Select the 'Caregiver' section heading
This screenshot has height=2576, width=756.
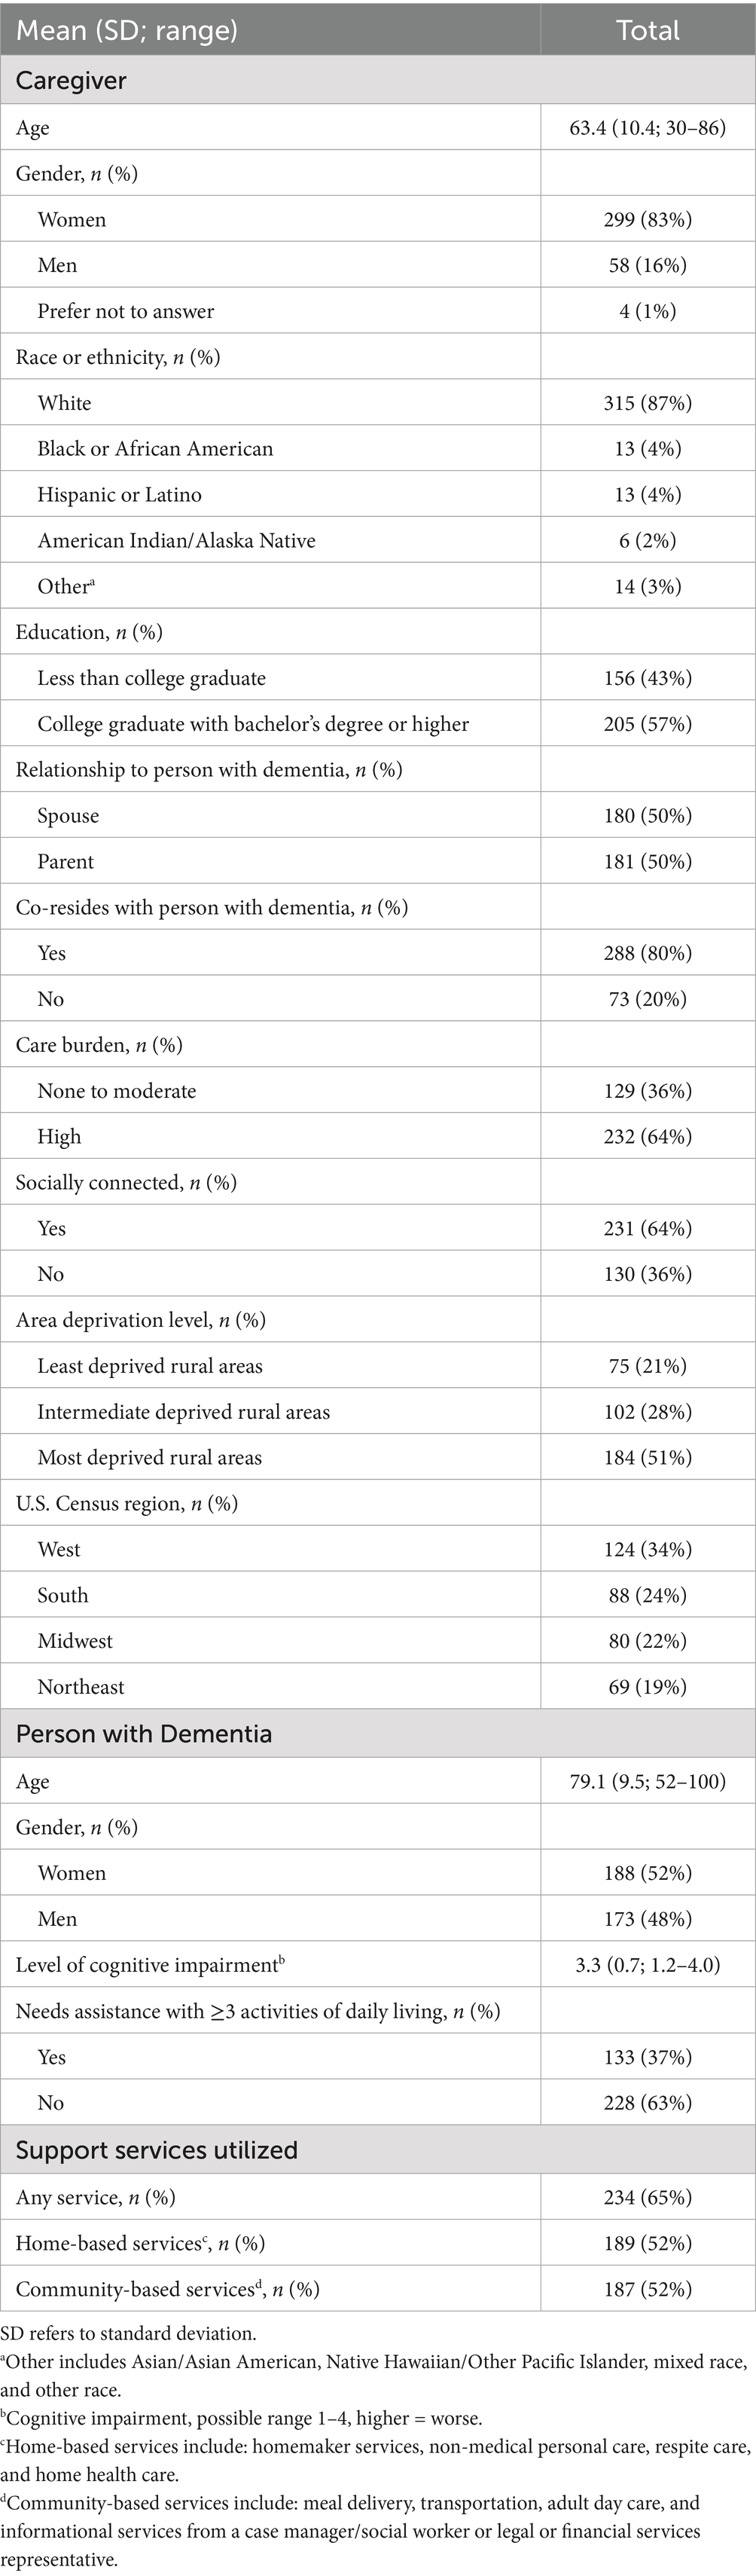(x=71, y=80)
